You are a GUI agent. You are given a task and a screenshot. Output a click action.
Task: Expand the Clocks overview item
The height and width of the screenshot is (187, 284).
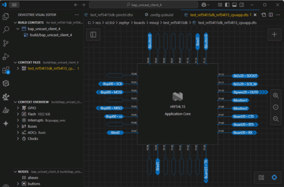18,139
